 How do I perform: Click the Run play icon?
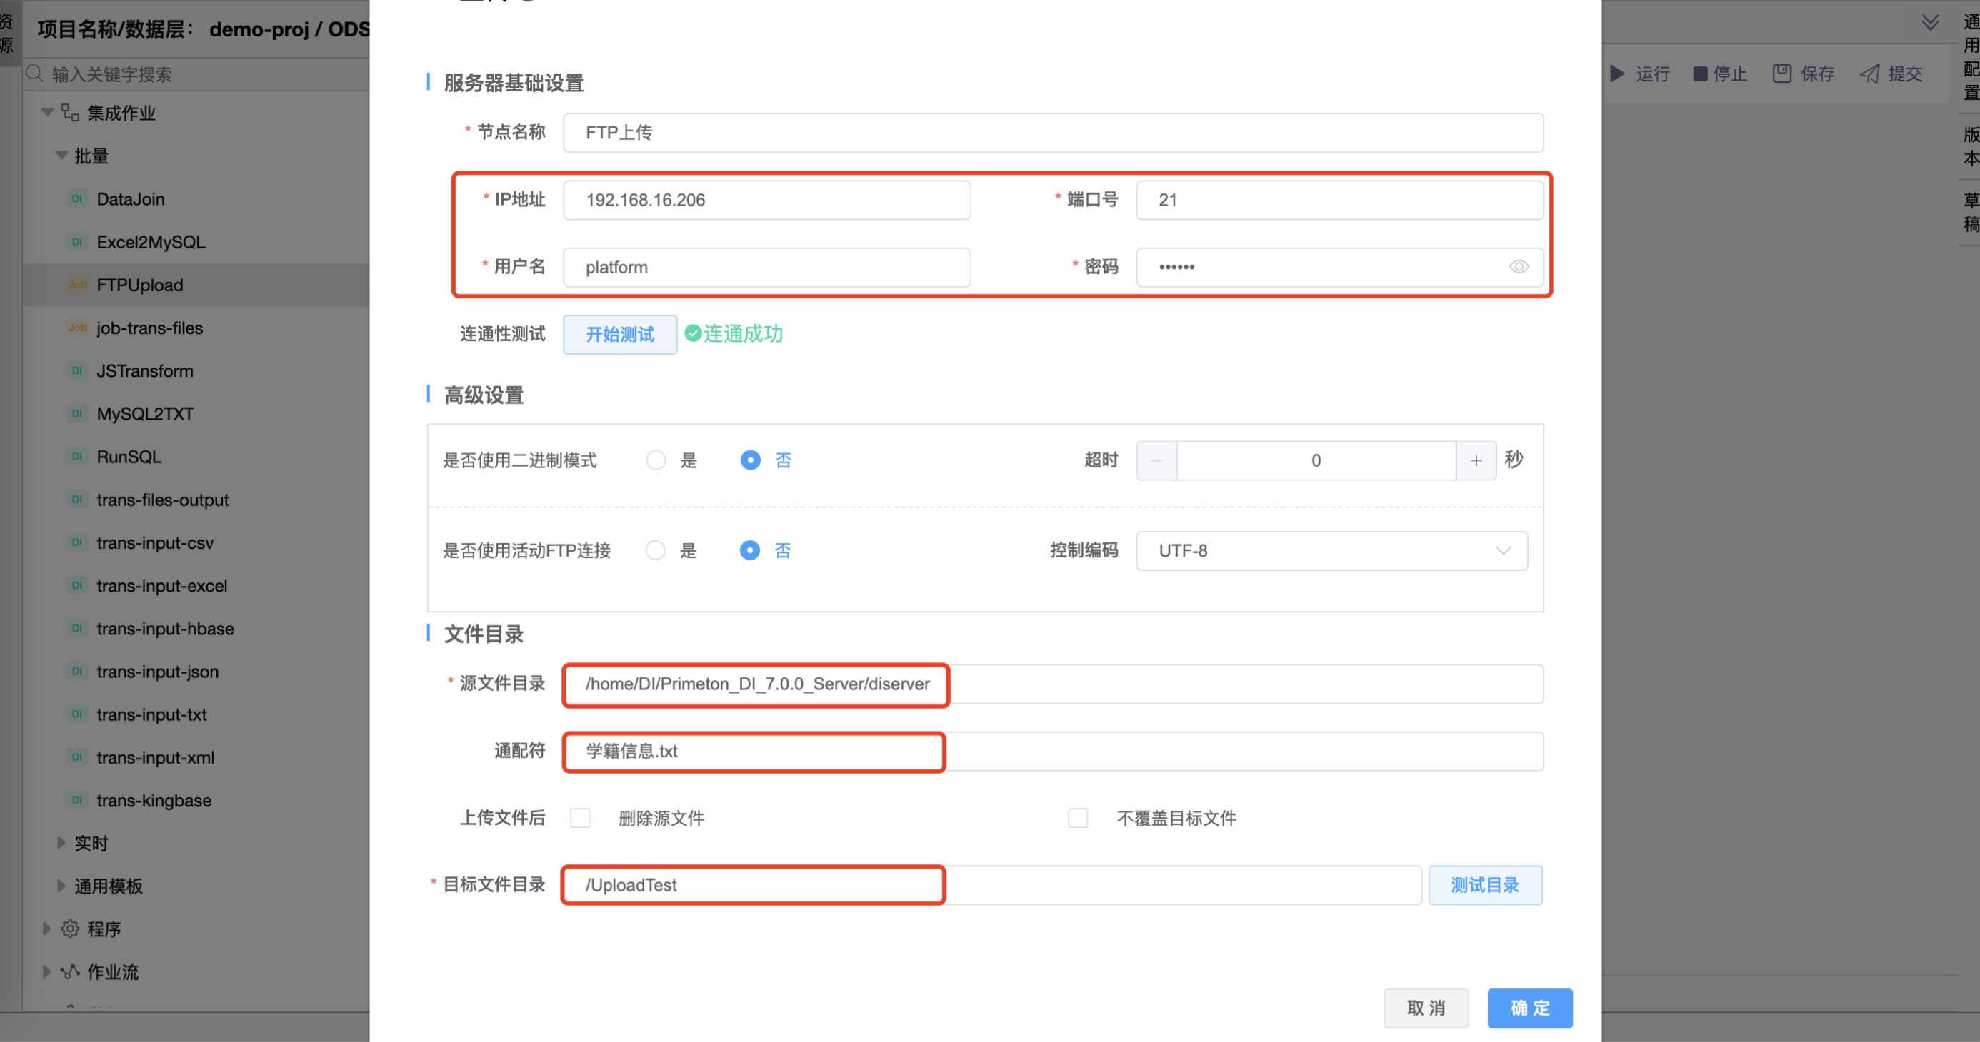pos(1617,74)
